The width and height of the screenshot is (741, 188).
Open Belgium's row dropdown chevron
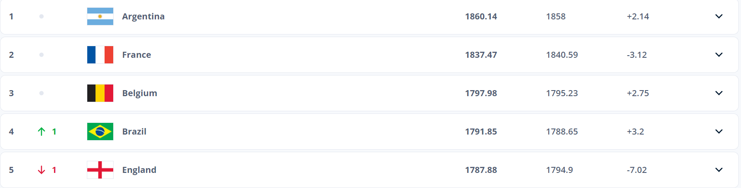(x=719, y=93)
